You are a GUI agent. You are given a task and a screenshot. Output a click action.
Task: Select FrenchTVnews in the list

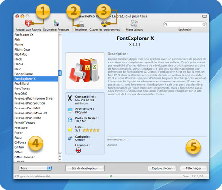coord(36,123)
